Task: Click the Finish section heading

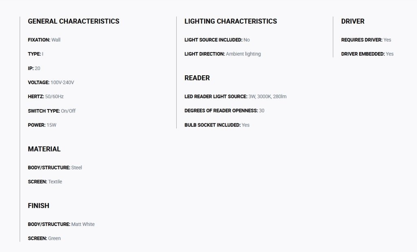Action: pyautogui.click(x=39, y=206)
